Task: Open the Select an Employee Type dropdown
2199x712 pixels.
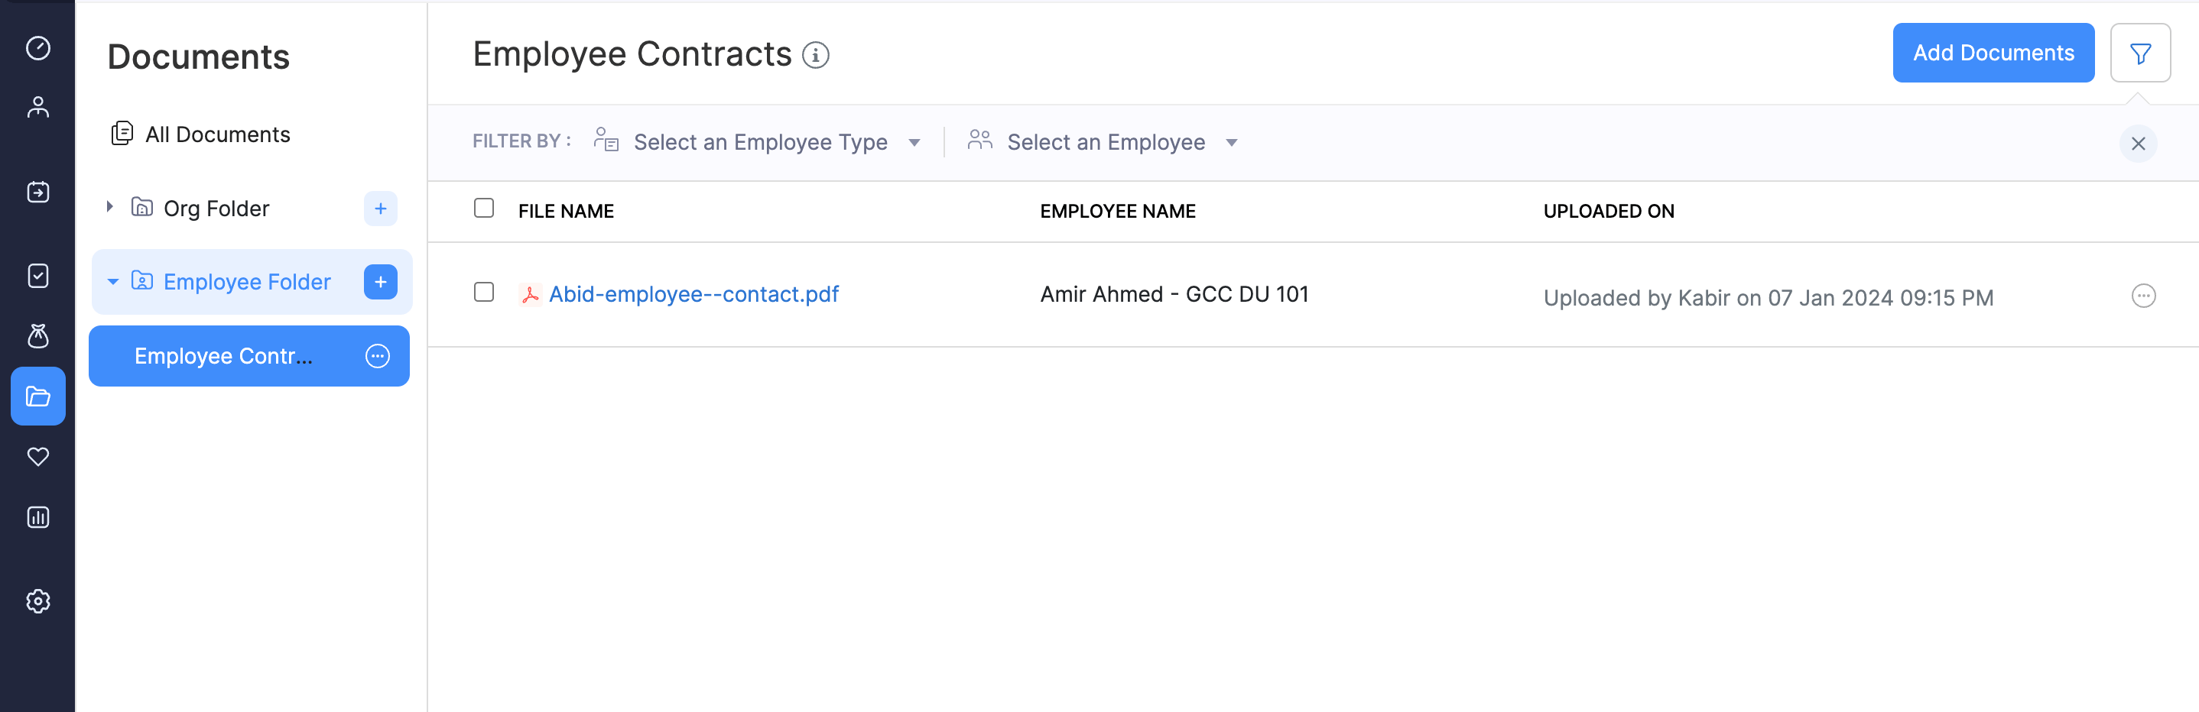Action: tap(759, 142)
